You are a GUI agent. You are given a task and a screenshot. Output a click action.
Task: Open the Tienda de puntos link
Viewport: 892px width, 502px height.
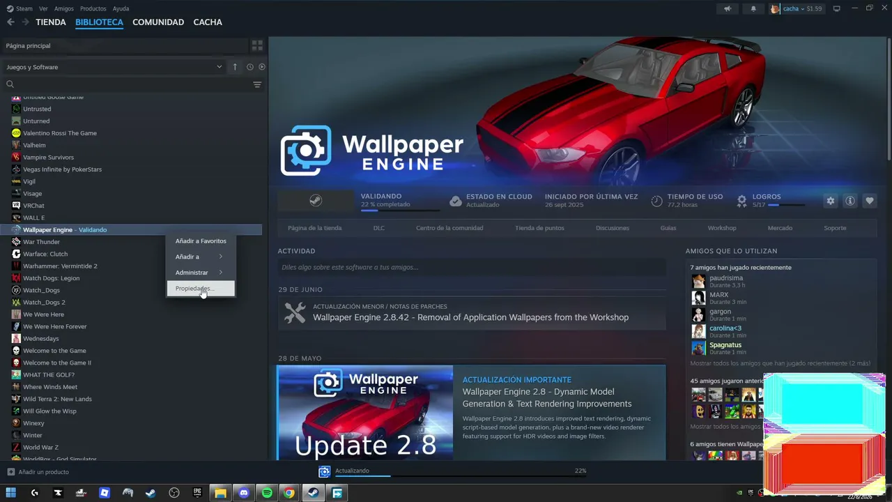[539, 228]
